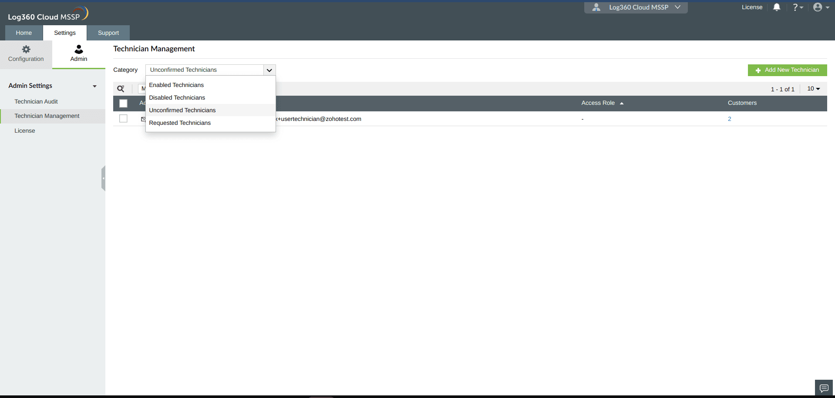Click the 1 - 1 of 1 pagination text

pos(782,89)
